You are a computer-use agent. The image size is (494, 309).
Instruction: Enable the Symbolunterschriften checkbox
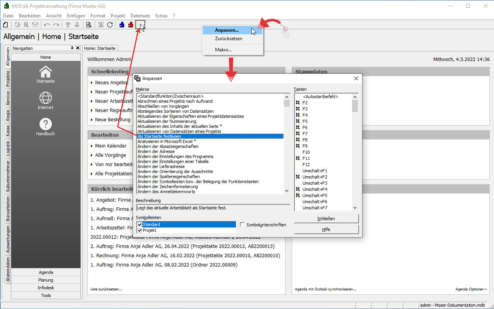(x=242, y=224)
